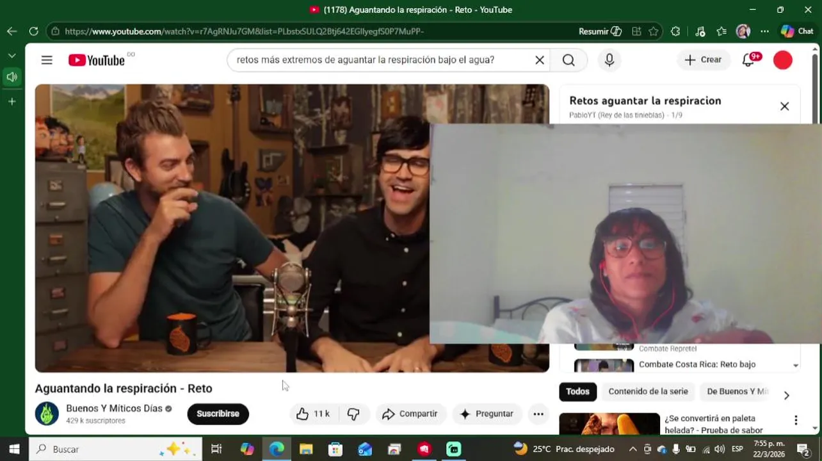Open the volume control in system tray
822x461 pixels.
point(720,449)
